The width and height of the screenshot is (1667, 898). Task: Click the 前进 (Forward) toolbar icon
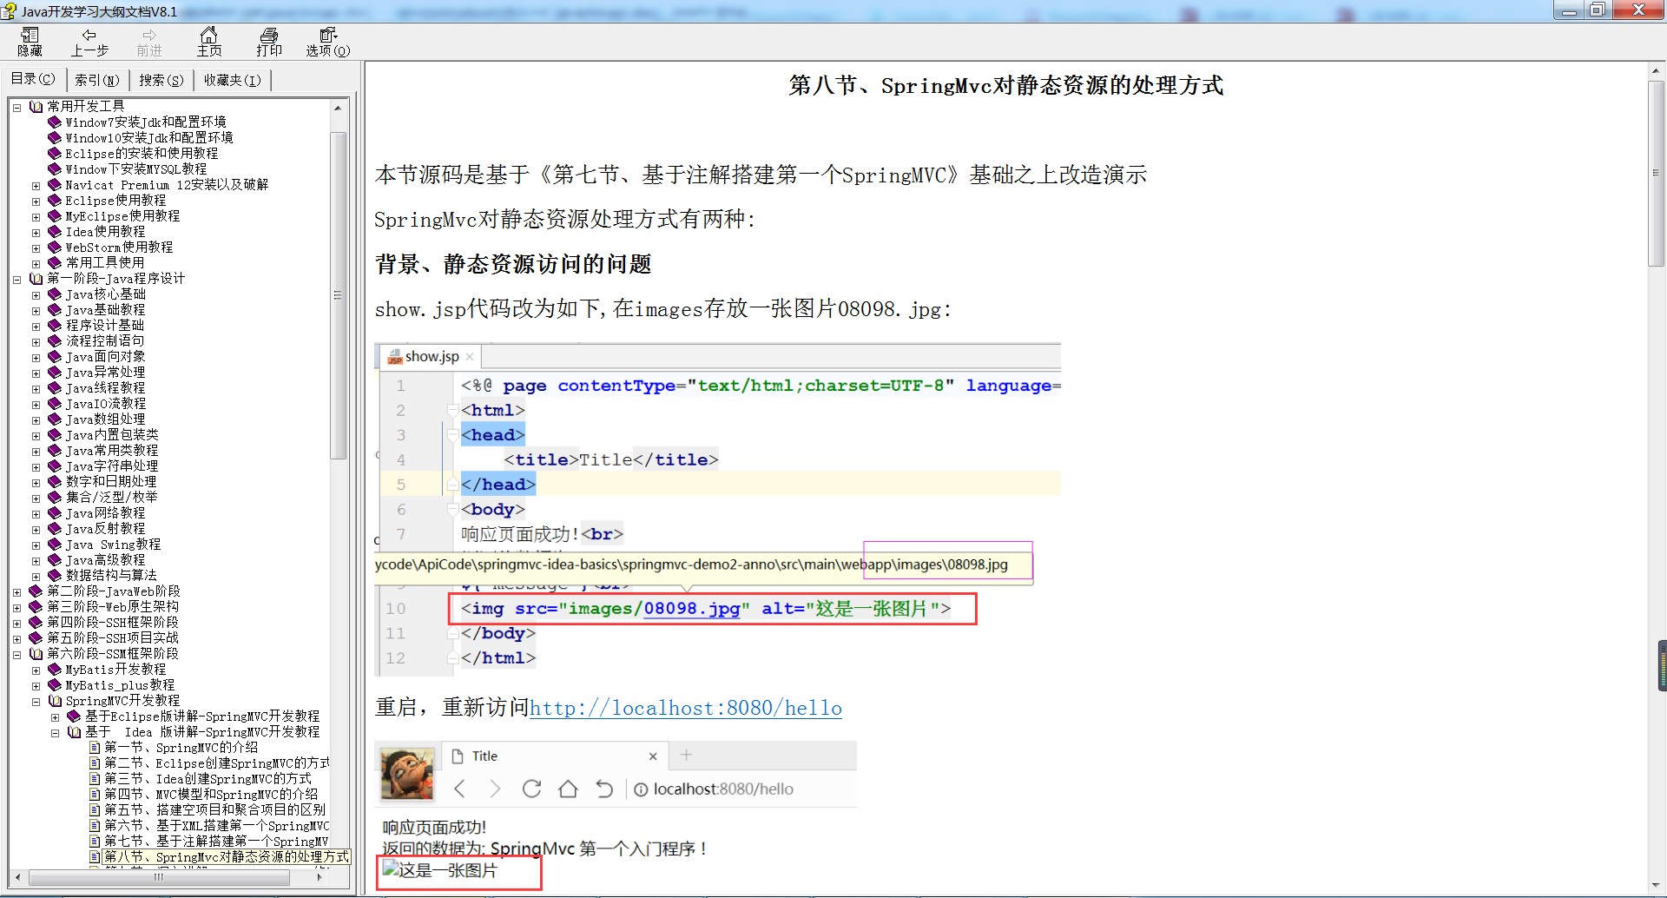[x=149, y=42]
